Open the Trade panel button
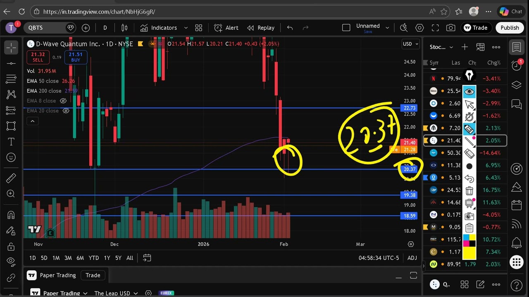Screen dimensions: 529x297 [x=476, y=28]
